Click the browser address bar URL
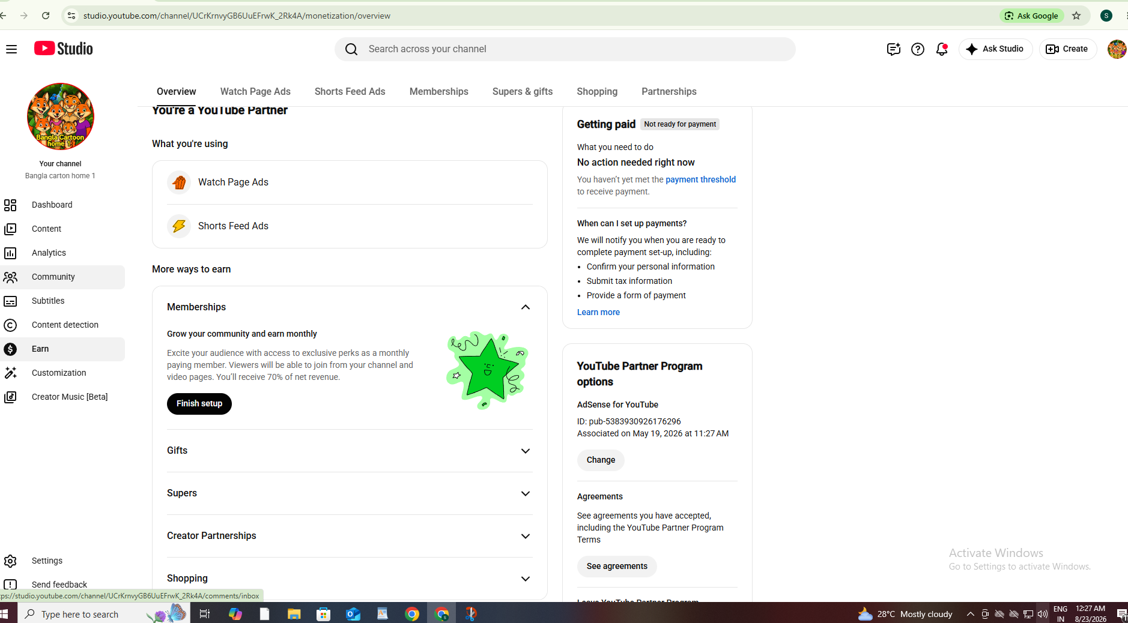Screen dimensions: 1128x623 (237, 16)
